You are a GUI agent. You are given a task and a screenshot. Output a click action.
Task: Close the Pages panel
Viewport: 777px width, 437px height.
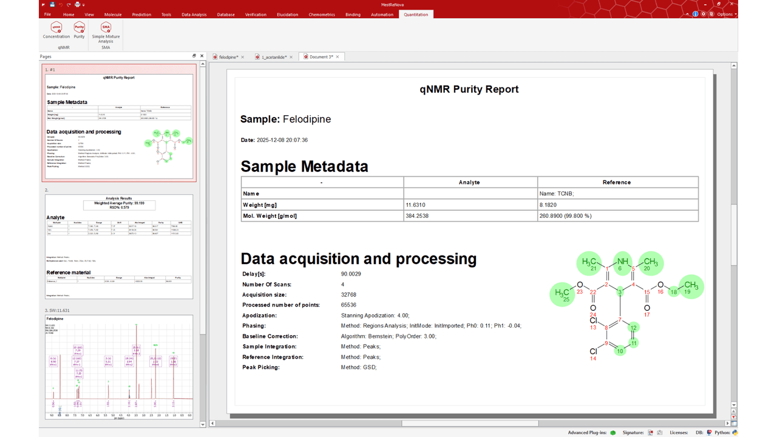click(201, 56)
